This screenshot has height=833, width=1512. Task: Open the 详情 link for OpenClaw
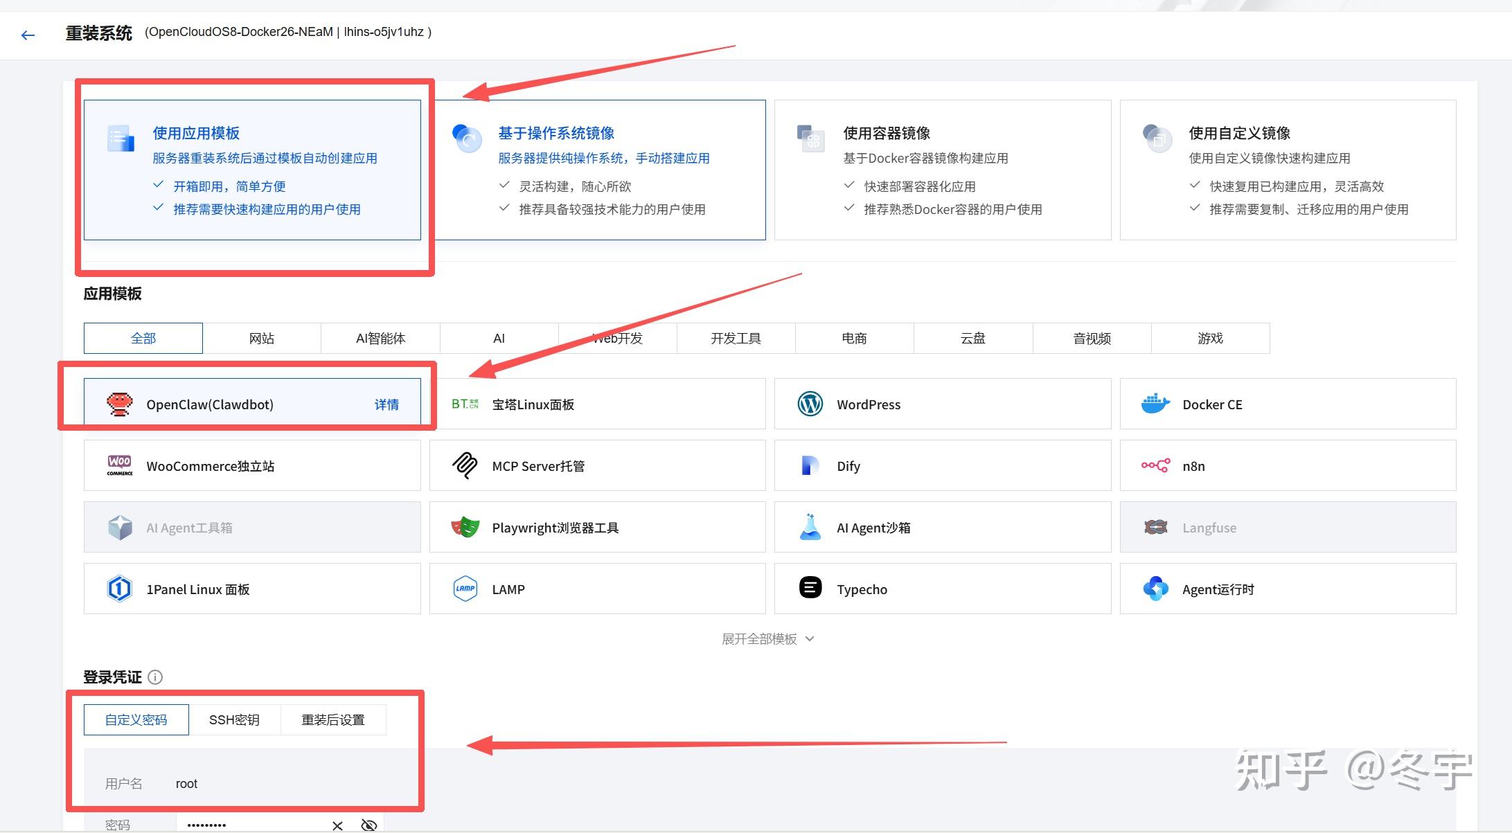[386, 404]
